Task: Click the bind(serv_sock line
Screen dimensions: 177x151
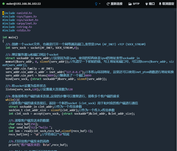Action: 56,79
